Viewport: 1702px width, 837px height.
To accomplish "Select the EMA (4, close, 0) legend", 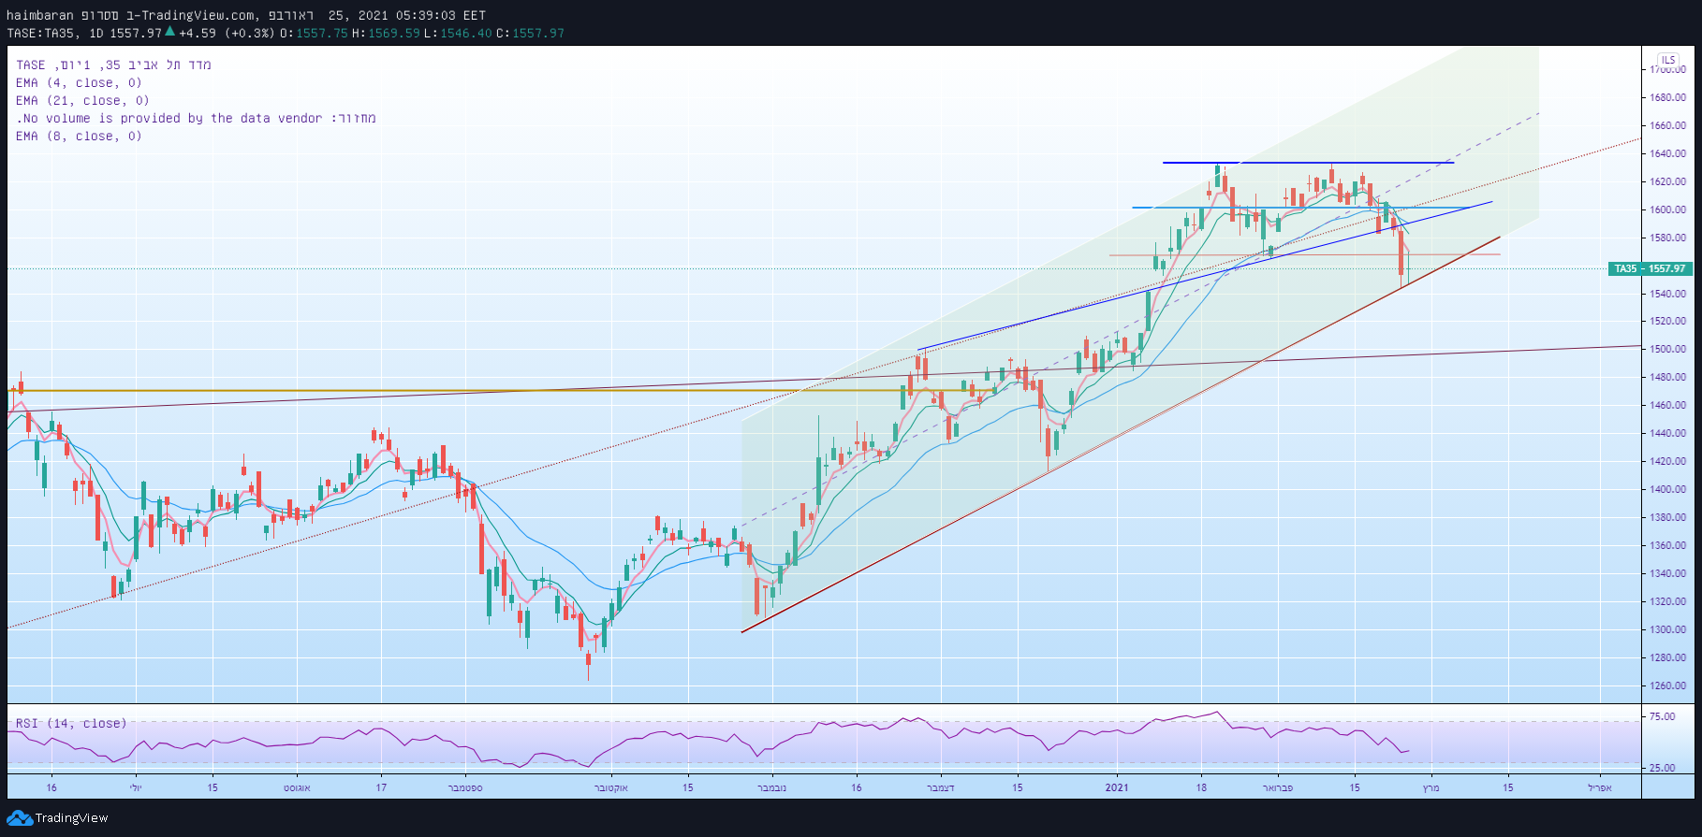I will click(x=79, y=82).
